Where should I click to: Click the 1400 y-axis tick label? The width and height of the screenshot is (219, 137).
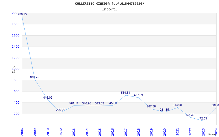(16, 47)
